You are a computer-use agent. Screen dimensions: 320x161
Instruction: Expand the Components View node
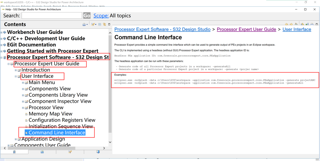[x=23, y=89]
